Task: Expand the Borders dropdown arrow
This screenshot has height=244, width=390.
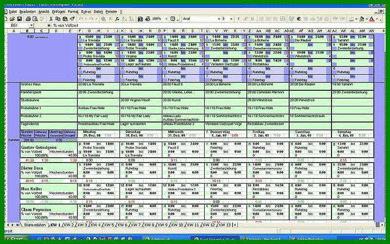Action: (356, 19)
